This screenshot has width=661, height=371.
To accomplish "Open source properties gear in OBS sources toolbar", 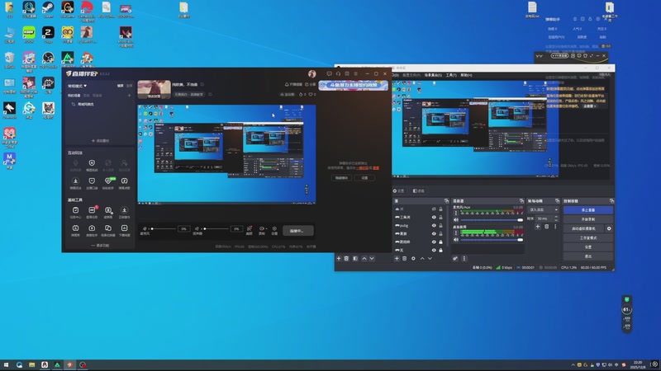I will [x=413, y=259].
